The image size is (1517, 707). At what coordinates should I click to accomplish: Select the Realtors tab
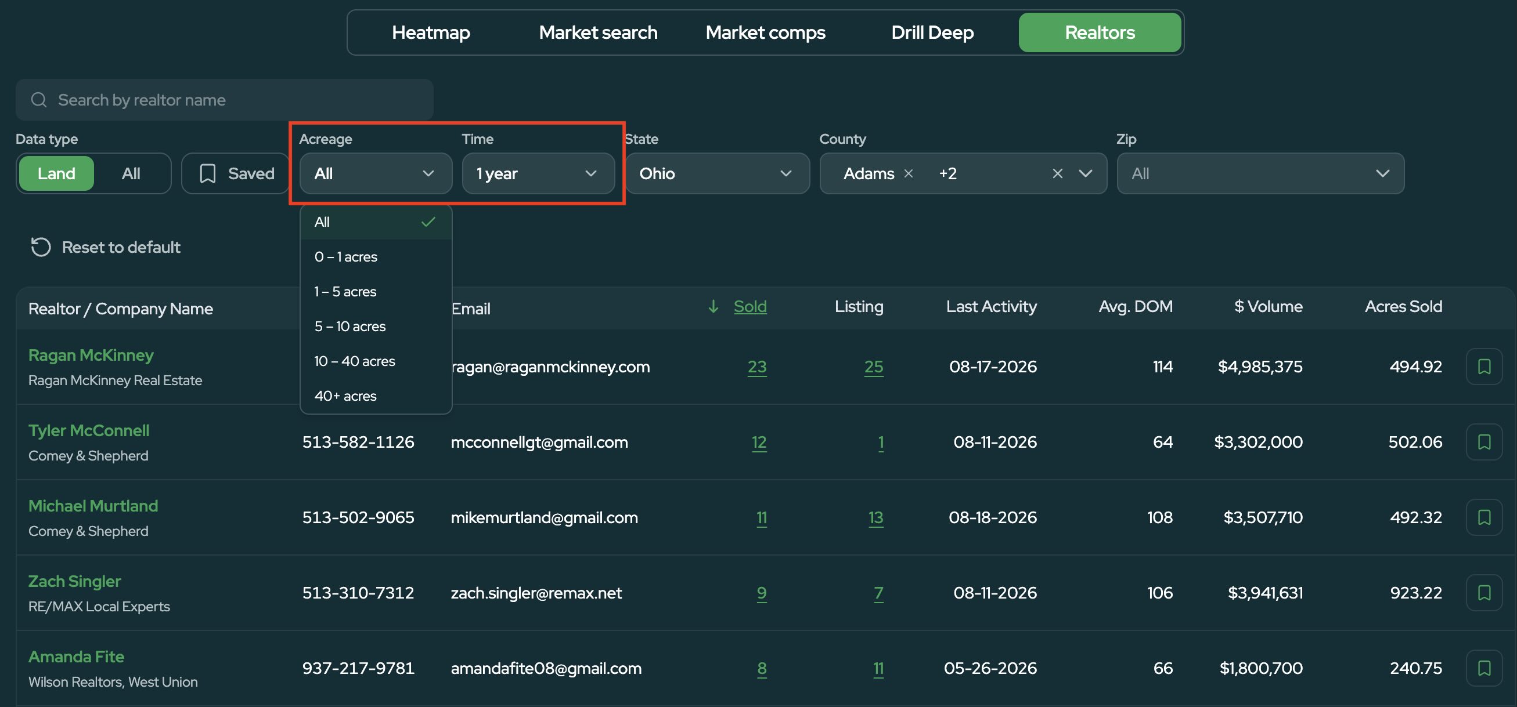coord(1100,32)
